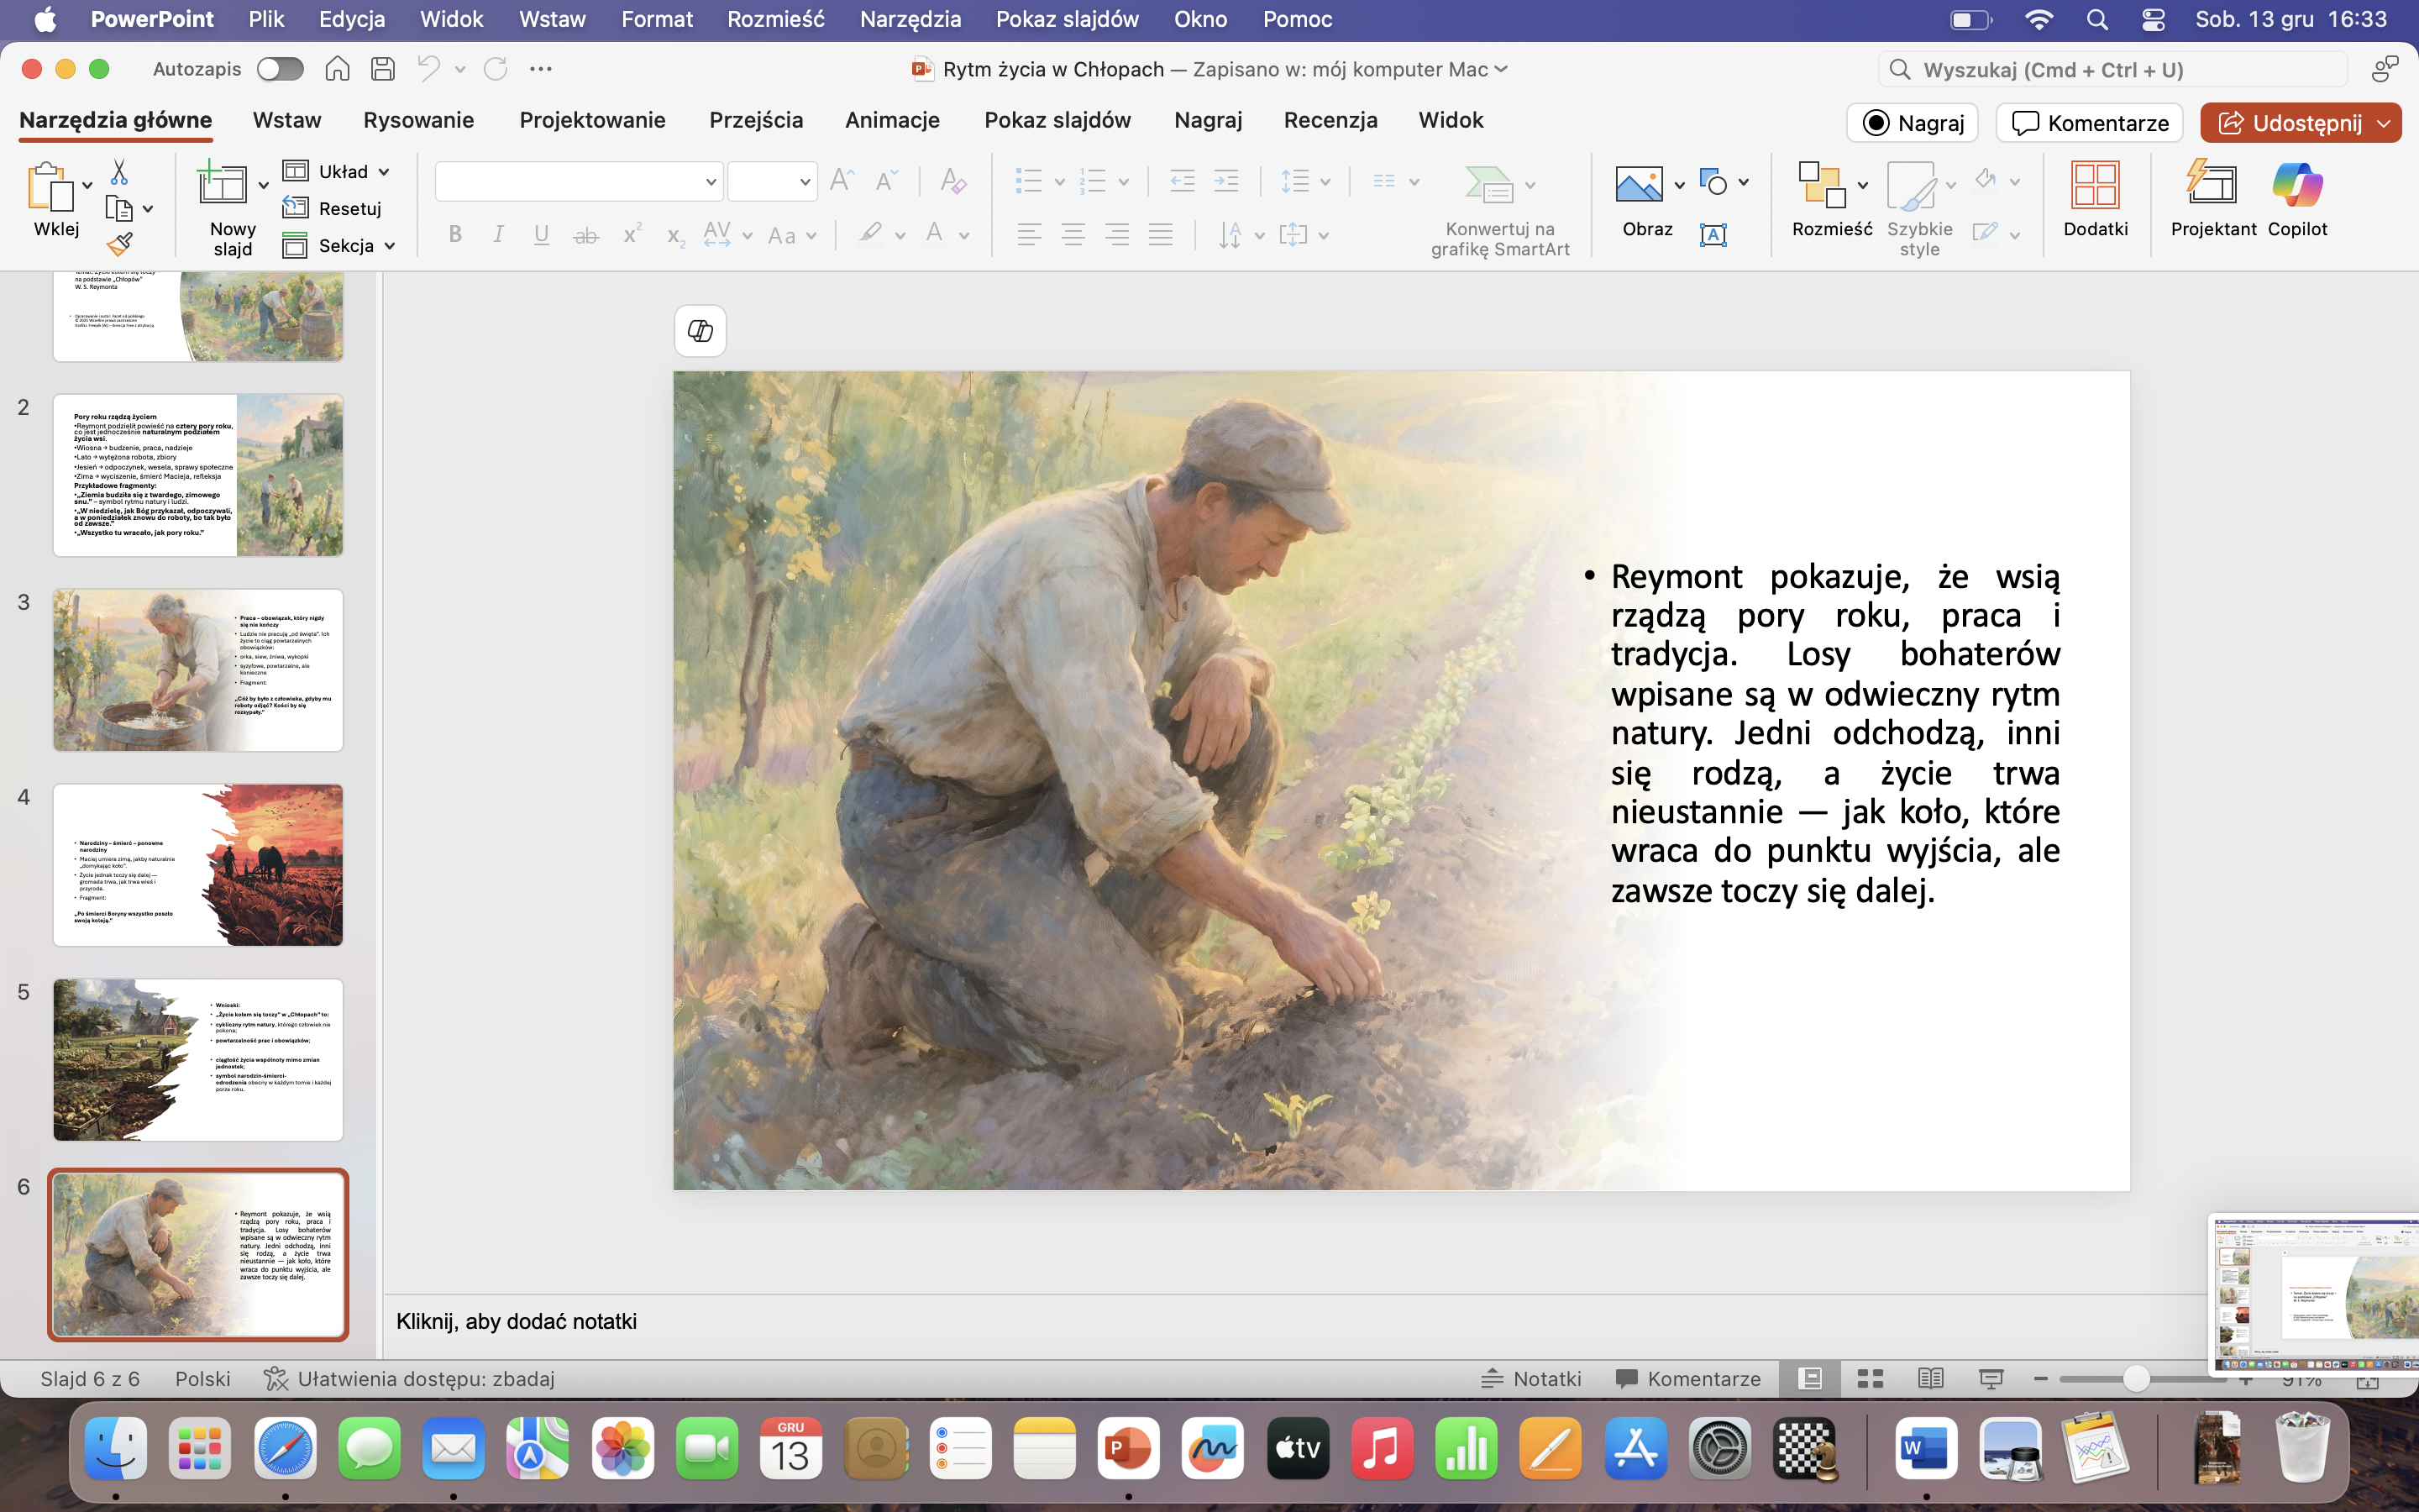This screenshot has height=1512, width=2419.
Task: Click the zoom slider handle
Action: click(x=2135, y=1379)
